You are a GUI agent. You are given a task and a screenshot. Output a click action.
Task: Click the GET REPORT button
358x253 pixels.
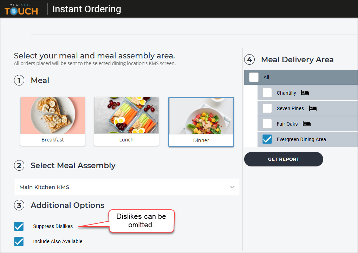[x=284, y=159]
